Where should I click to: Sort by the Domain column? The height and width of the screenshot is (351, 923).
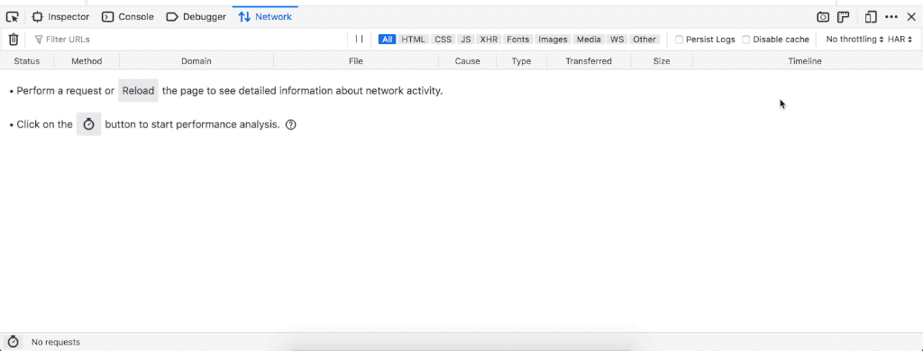[x=196, y=61]
